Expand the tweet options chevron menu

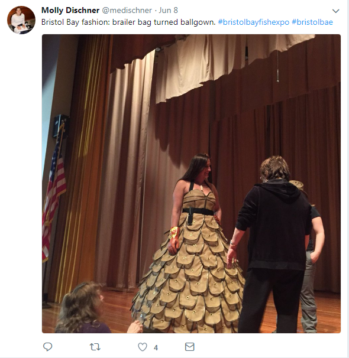[x=335, y=11]
